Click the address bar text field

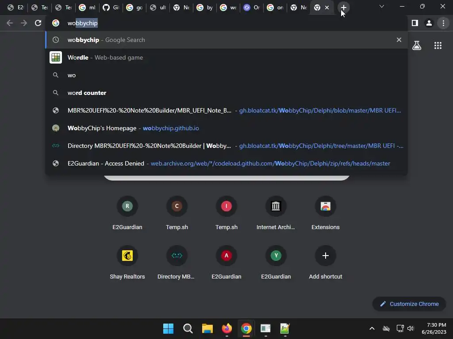(226, 23)
